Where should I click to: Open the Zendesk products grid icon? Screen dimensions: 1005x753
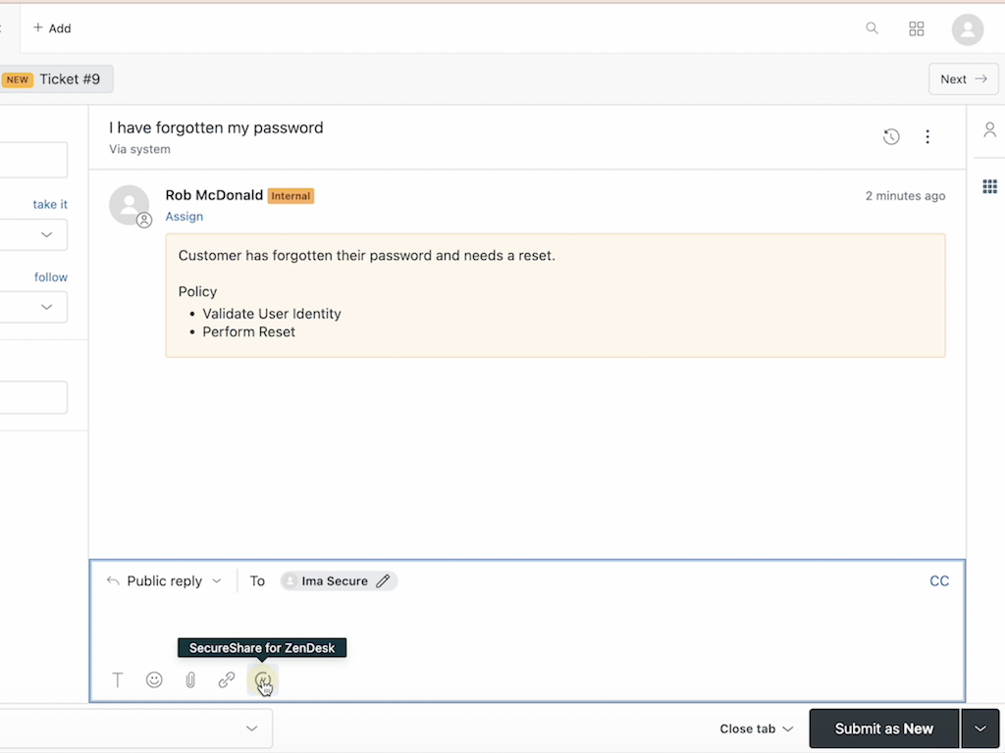917,28
